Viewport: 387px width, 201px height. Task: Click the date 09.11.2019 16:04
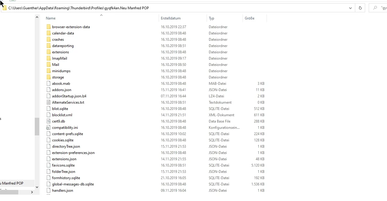click(x=173, y=191)
